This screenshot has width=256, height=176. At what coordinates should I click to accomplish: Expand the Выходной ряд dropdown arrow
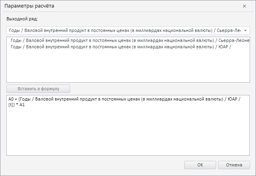(246, 30)
